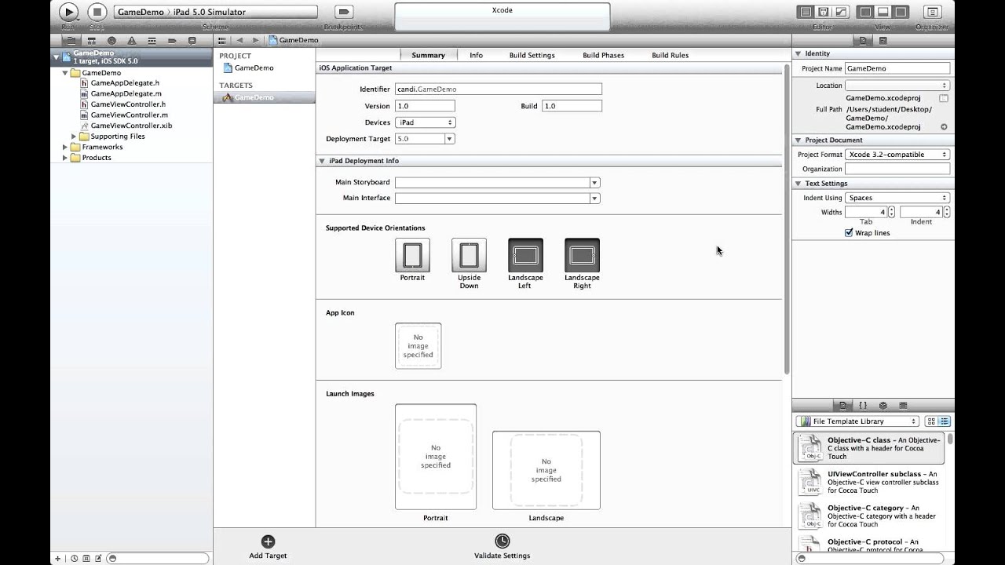The height and width of the screenshot is (565, 1005).
Task: Switch library to icon grid view
Action: pyautogui.click(x=931, y=421)
